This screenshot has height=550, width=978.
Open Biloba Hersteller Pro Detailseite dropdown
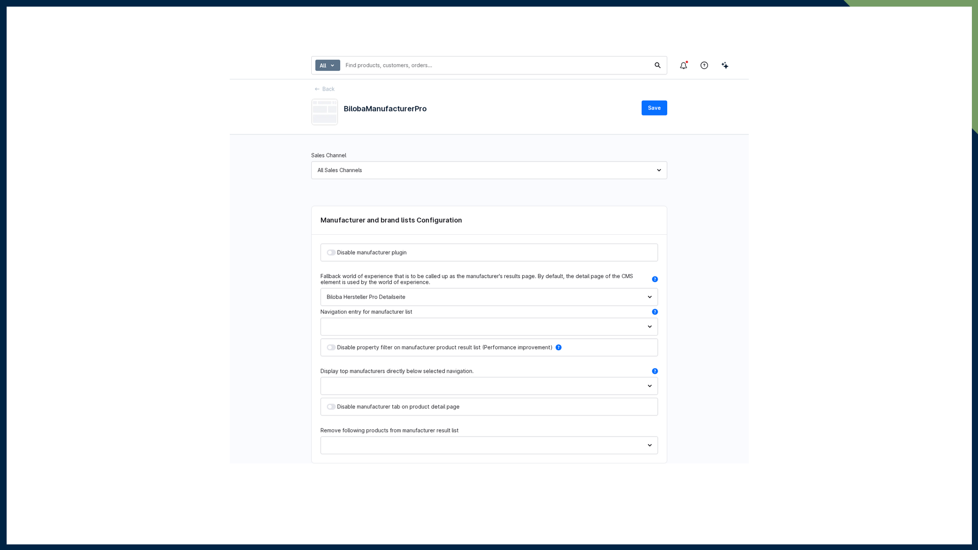[x=489, y=297]
